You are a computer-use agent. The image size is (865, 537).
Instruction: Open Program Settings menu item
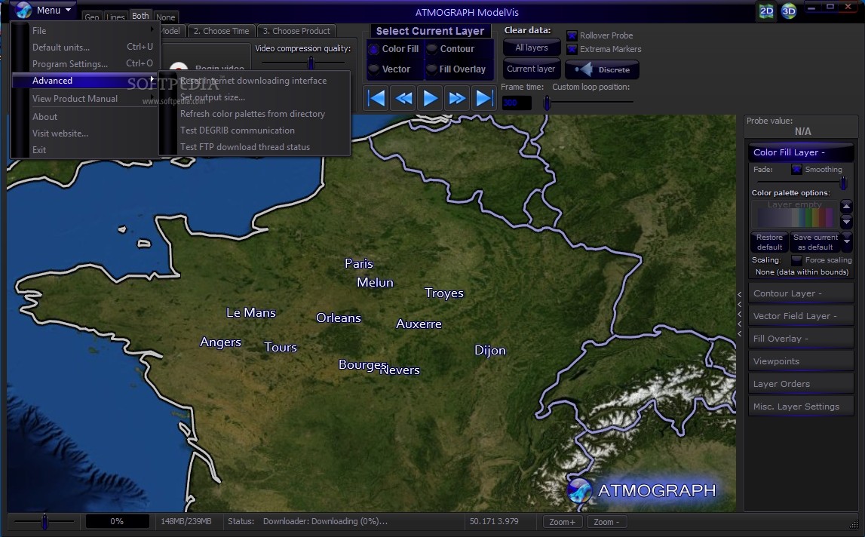(x=85, y=64)
